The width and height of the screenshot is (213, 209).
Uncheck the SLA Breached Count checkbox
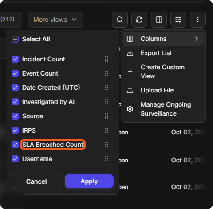[15, 145]
